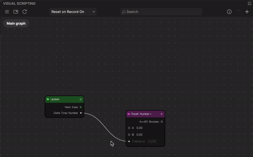Click the A value field 0.00

point(140,128)
